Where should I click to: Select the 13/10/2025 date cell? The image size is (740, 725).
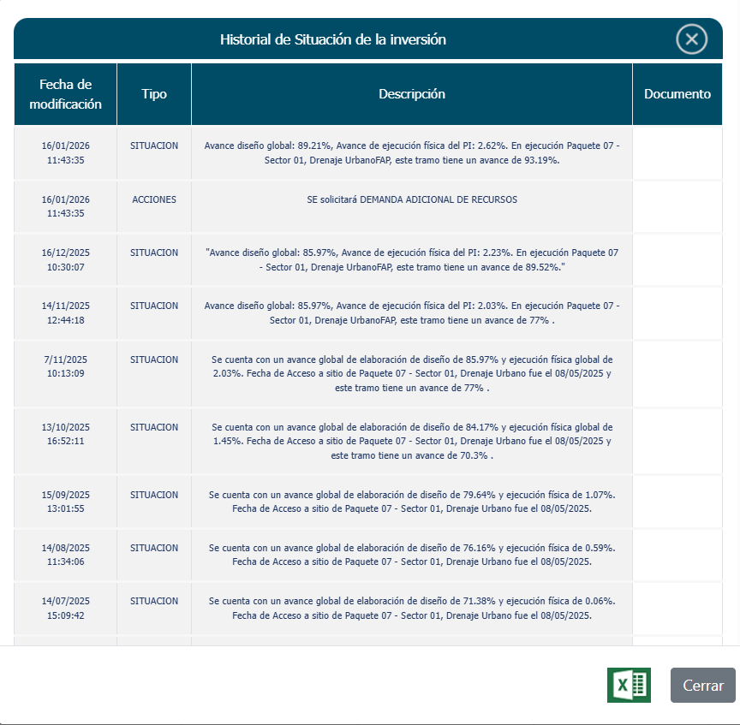coord(66,434)
